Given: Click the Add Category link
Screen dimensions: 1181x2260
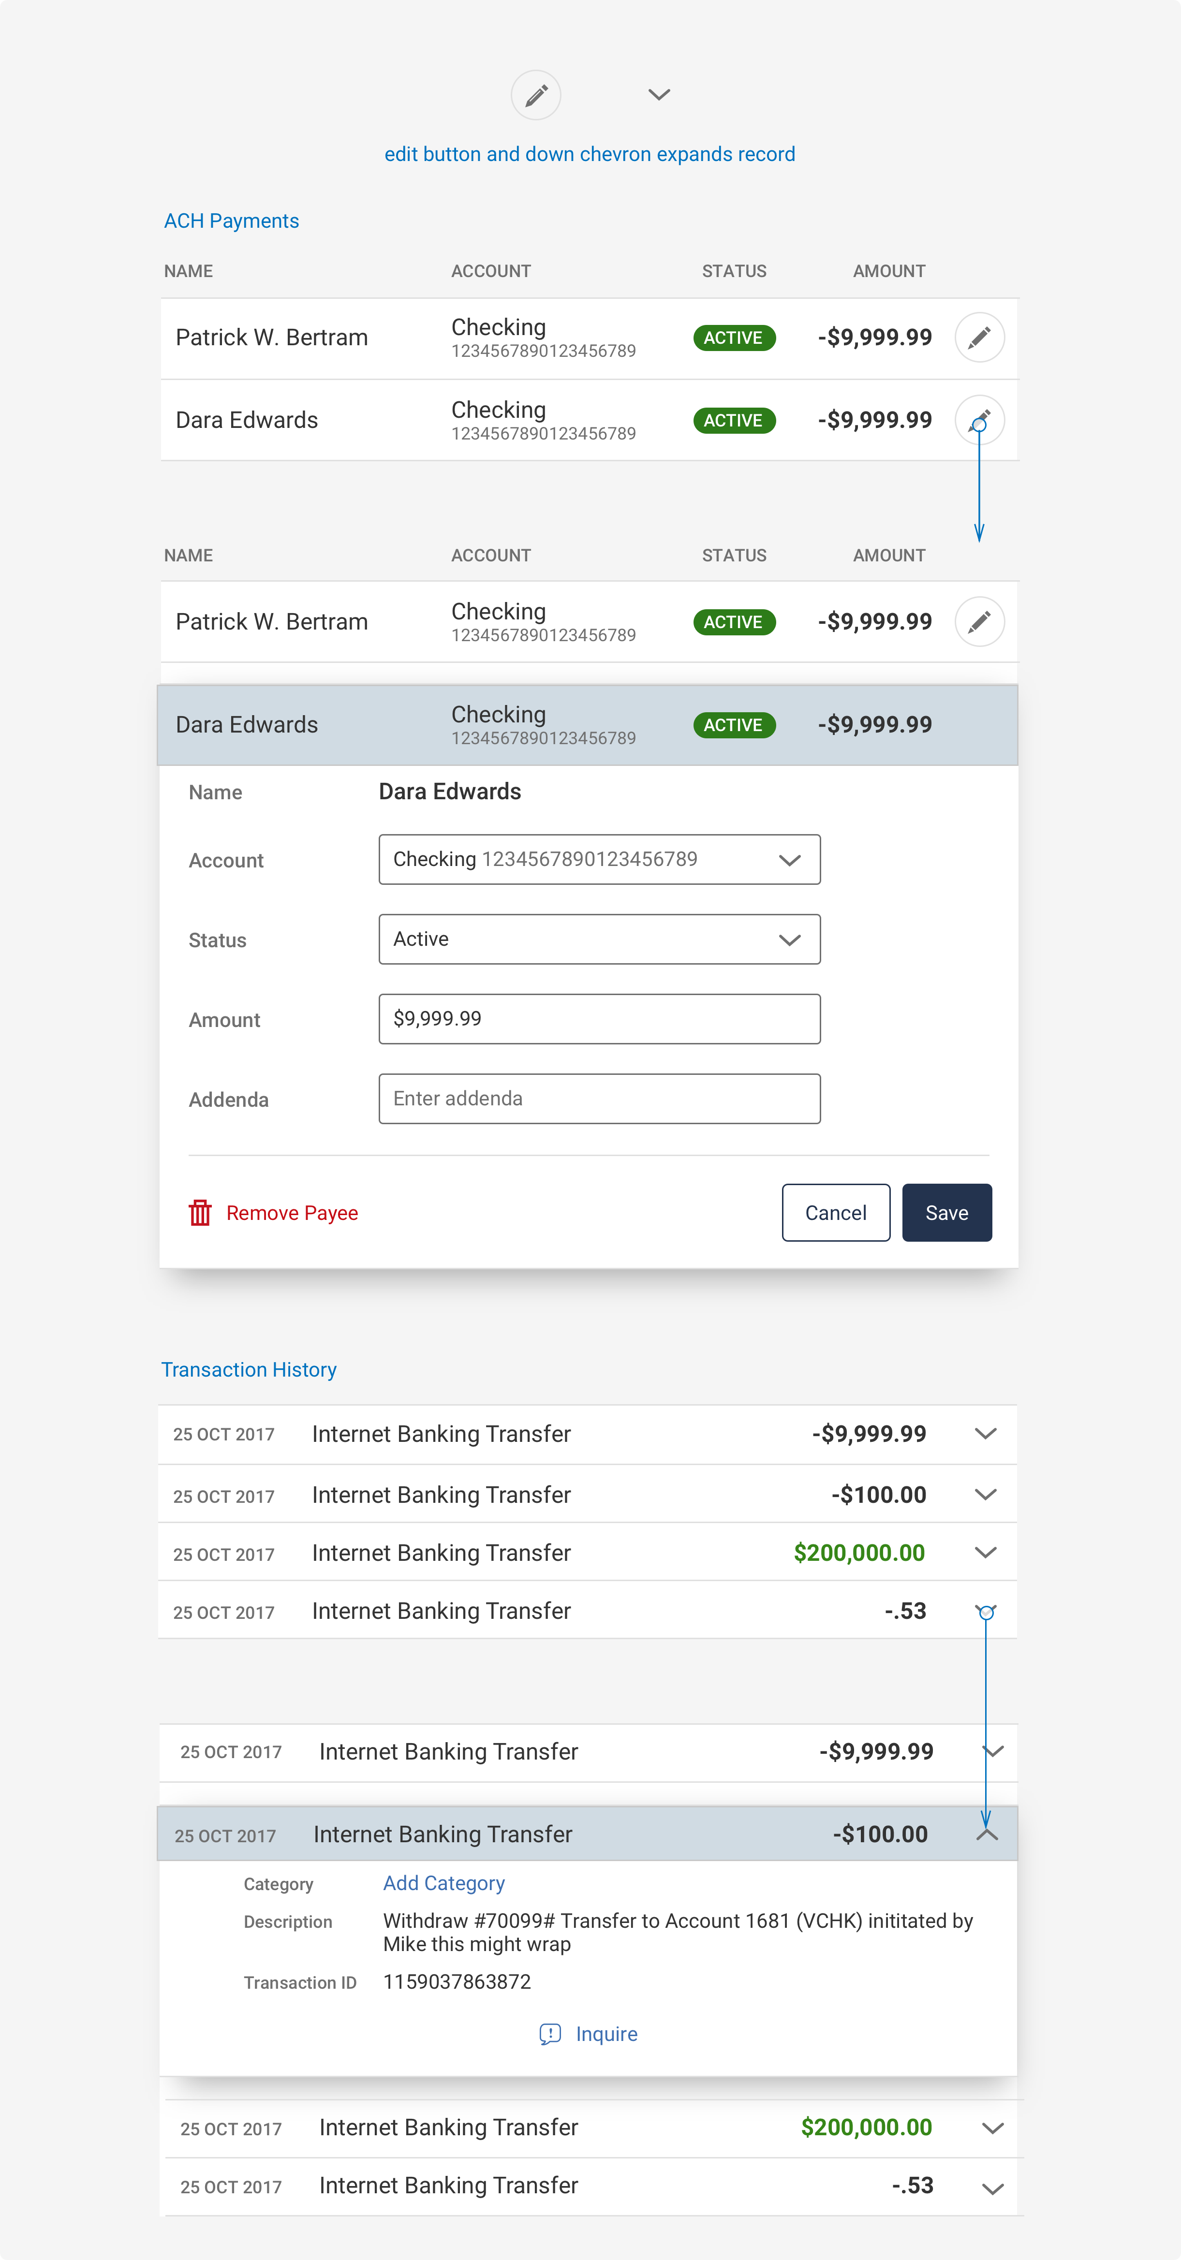Looking at the screenshot, I should click(444, 1883).
